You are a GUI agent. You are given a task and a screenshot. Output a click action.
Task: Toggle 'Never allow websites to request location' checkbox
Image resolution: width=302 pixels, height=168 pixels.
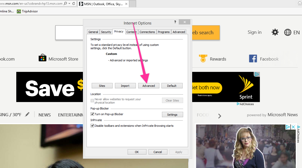coord(92,100)
